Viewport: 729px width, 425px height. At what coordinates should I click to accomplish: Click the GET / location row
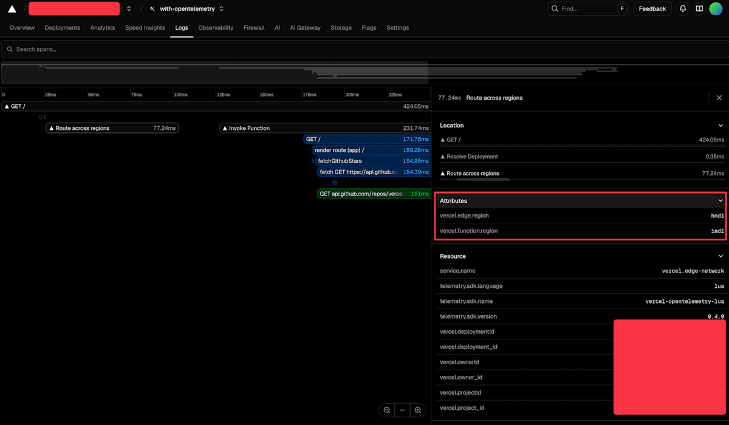[582, 140]
